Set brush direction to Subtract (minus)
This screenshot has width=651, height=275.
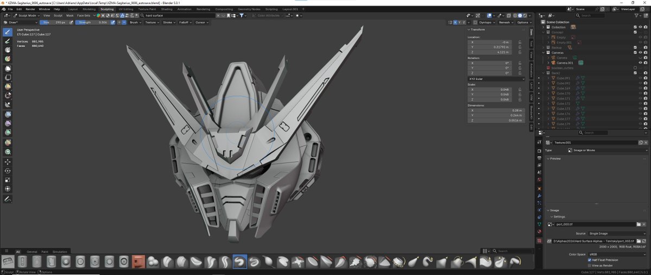click(124, 22)
